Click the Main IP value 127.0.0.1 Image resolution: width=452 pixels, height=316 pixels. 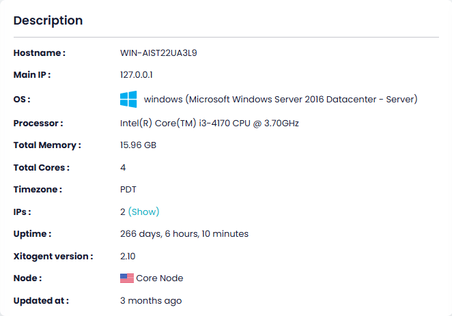point(137,75)
